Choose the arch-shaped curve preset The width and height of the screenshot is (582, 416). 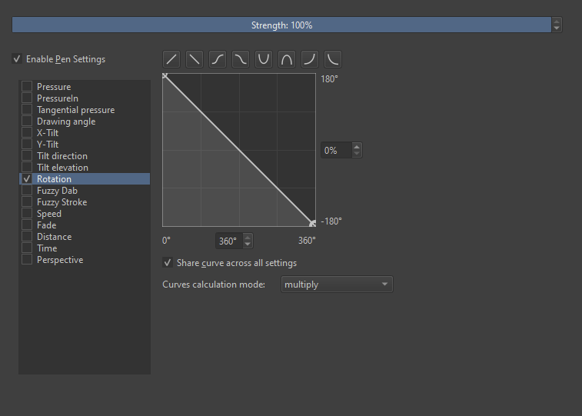point(287,59)
